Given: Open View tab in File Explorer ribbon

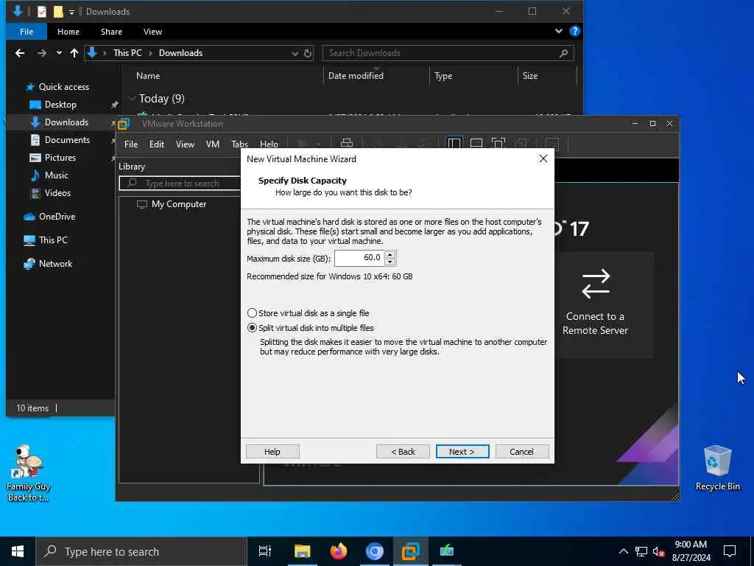Looking at the screenshot, I should 152,32.
